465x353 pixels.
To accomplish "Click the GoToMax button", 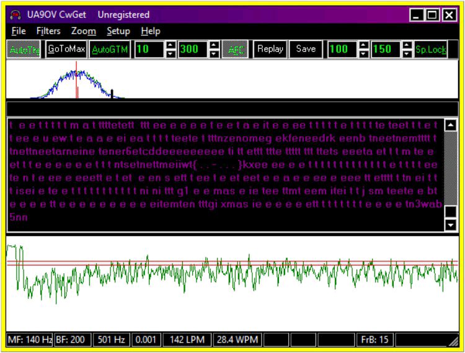I will [x=66, y=49].
